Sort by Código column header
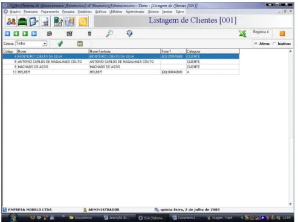Image resolution: width=298 pixels, height=222 pixels. coord(10,51)
